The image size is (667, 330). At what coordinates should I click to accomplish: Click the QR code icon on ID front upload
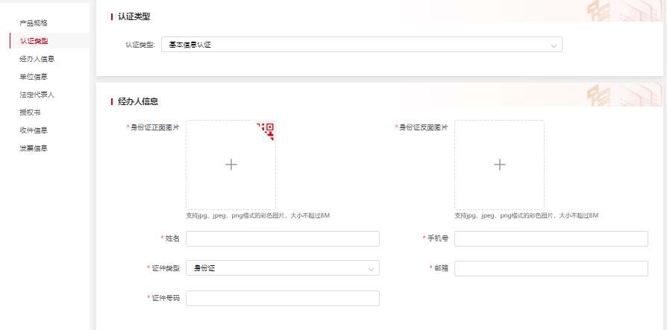pos(269,127)
